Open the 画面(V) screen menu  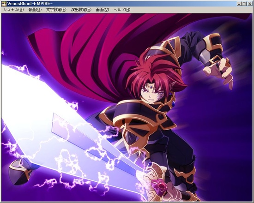pyautogui.click(x=103, y=10)
